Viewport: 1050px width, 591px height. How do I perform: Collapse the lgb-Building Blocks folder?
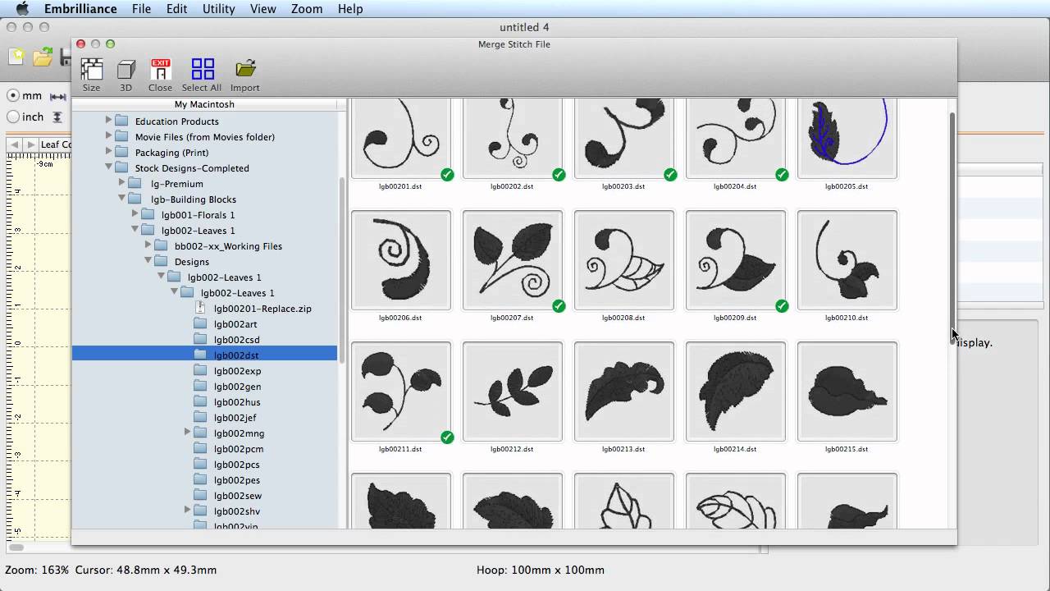coord(121,199)
